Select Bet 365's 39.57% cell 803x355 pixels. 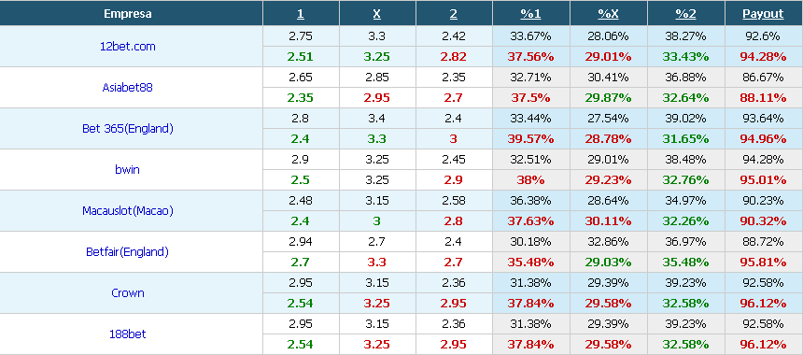(531, 139)
